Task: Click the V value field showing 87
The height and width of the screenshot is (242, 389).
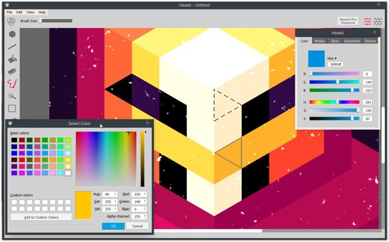Action: 367,119
